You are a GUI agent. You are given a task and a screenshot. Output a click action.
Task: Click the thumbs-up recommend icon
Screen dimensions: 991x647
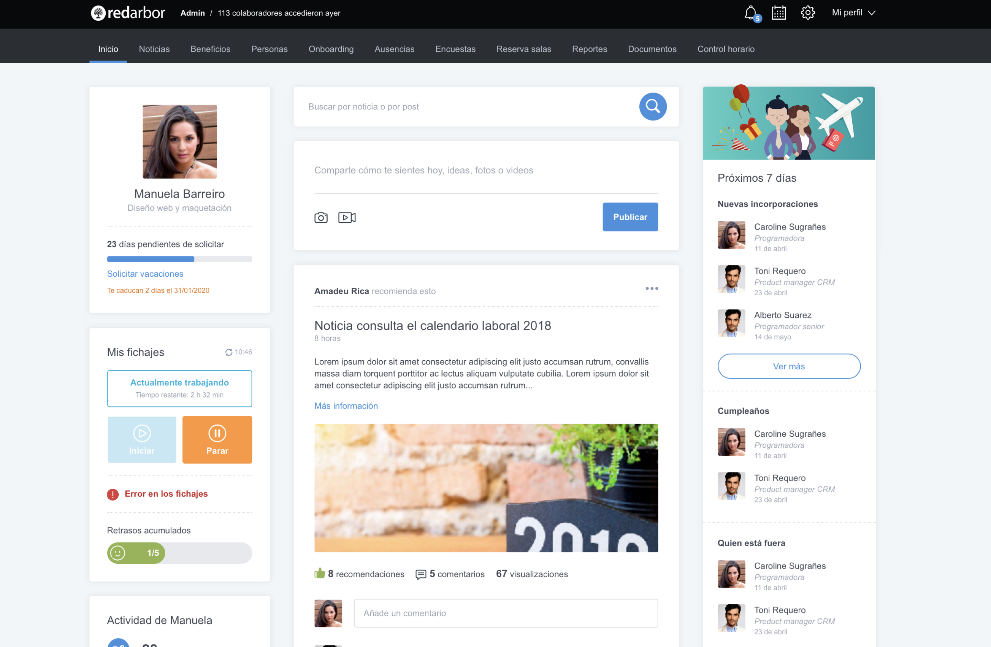pyautogui.click(x=319, y=573)
